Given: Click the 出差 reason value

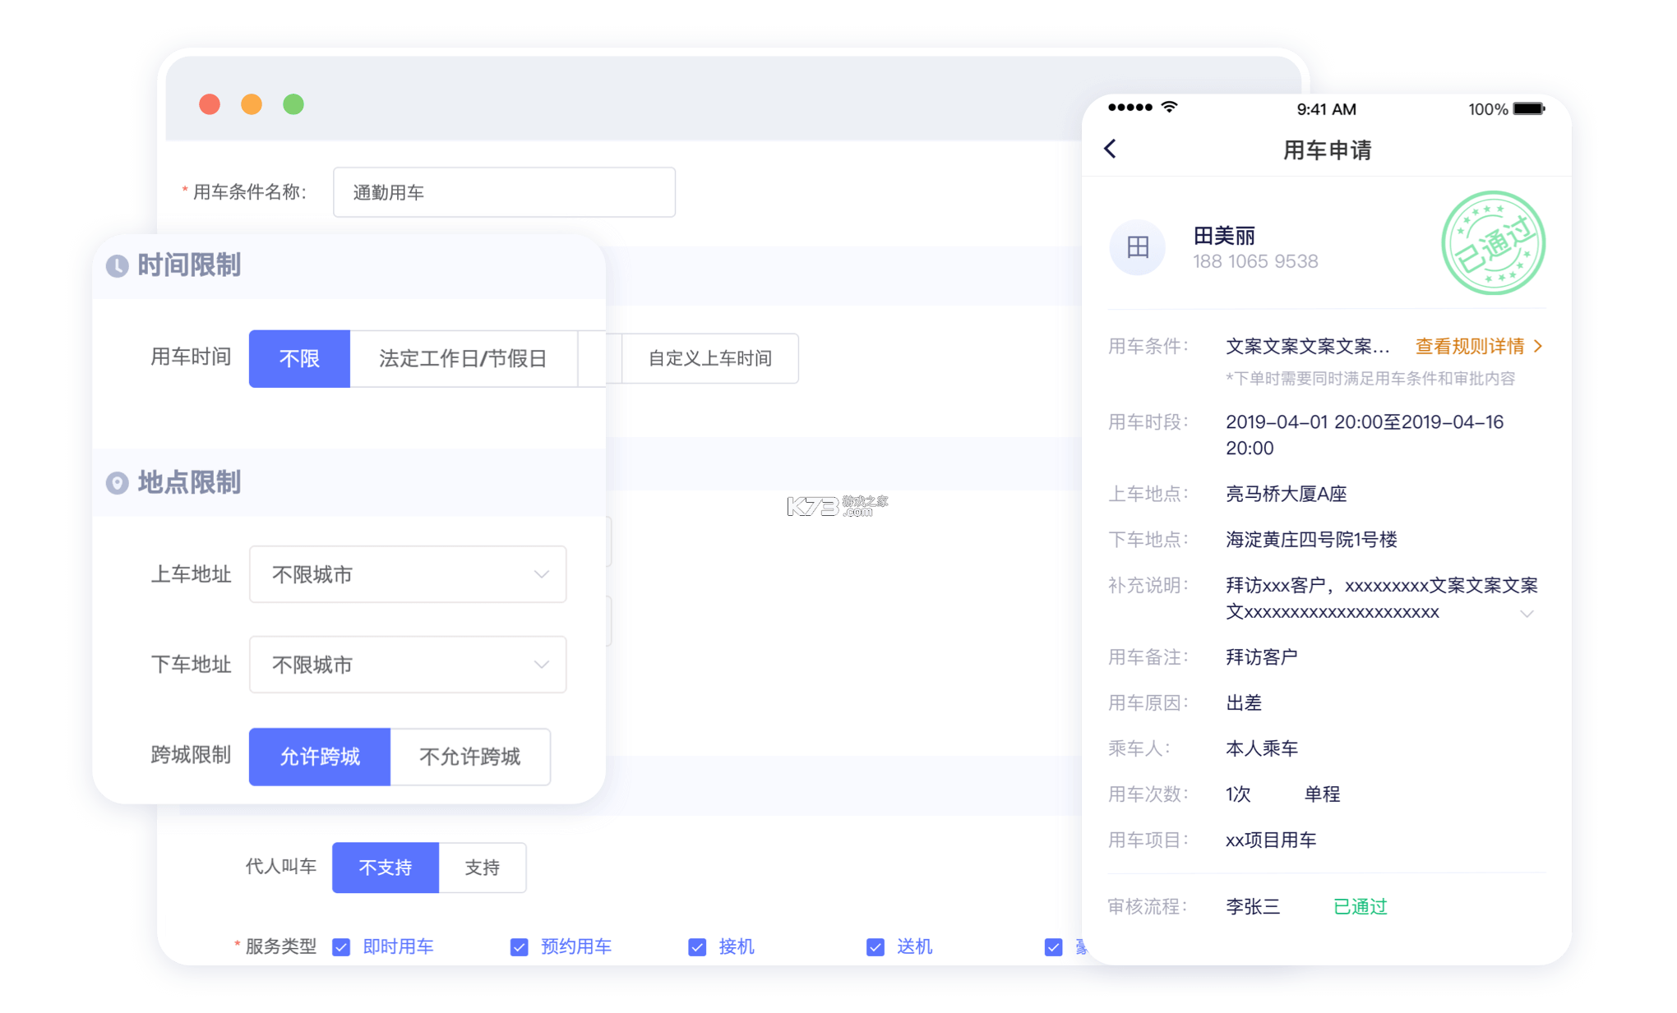Looking at the screenshot, I should 1244,703.
